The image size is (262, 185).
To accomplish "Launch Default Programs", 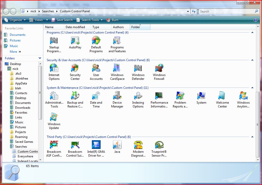I will click(x=96, y=45).
